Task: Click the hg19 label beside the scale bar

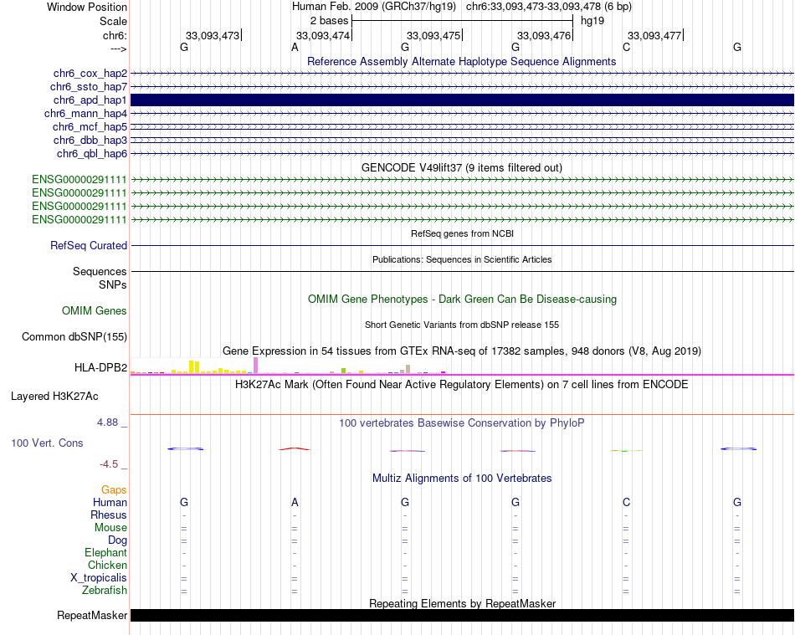Action: (x=592, y=21)
